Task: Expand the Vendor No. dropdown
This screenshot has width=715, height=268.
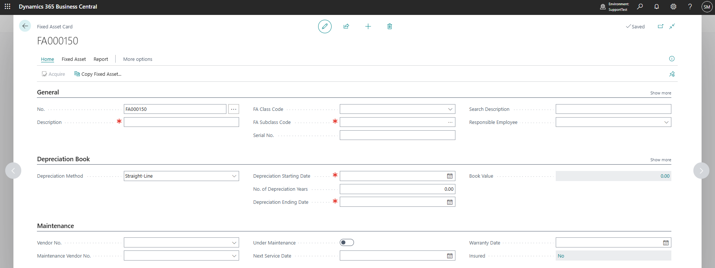Action: pos(234,243)
